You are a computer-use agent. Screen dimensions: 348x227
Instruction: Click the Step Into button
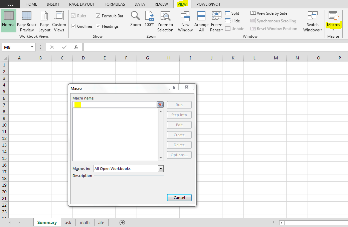click(179, 115)
